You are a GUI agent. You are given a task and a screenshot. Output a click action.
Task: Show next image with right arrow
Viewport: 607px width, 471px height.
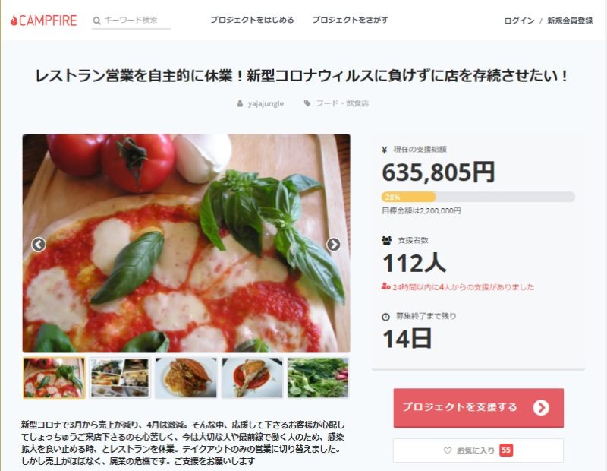[x=333, y=244]
